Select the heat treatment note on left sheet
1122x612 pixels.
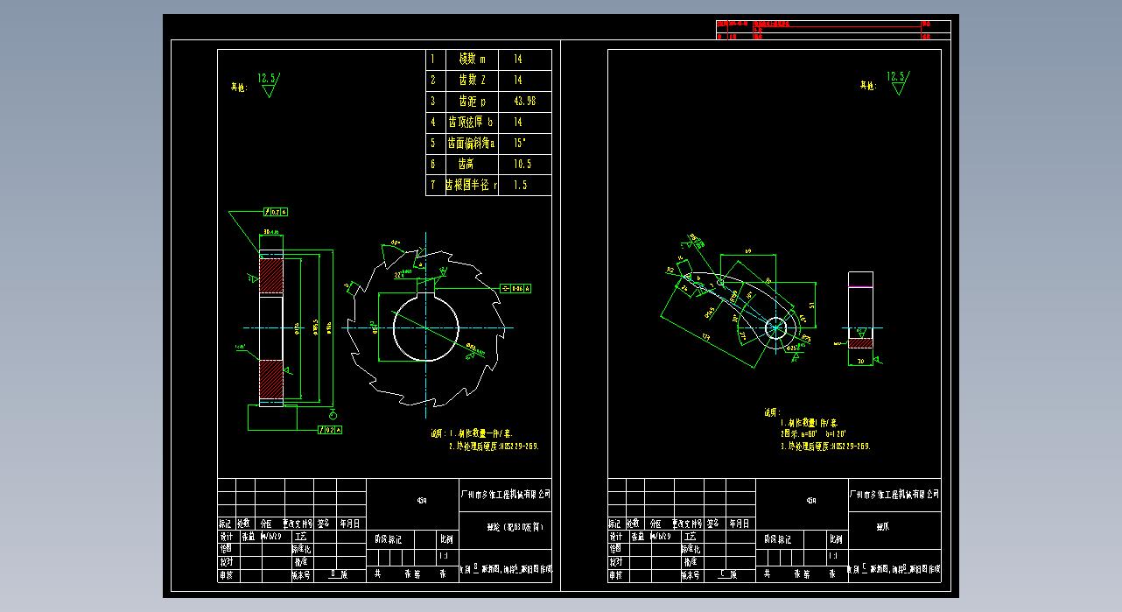pos(493,445)
